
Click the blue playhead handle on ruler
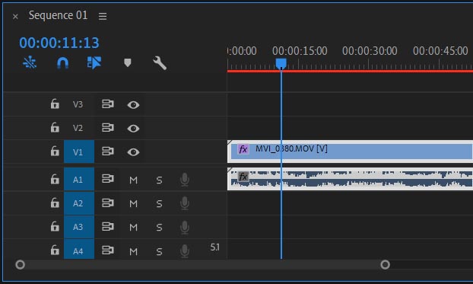click(281, 64)
